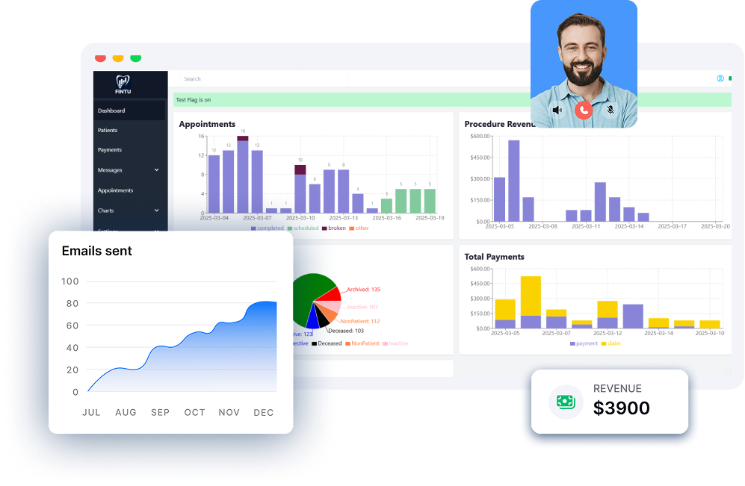Go to Patients in sidebar
The image size is (745, 486).
point(108,130)
